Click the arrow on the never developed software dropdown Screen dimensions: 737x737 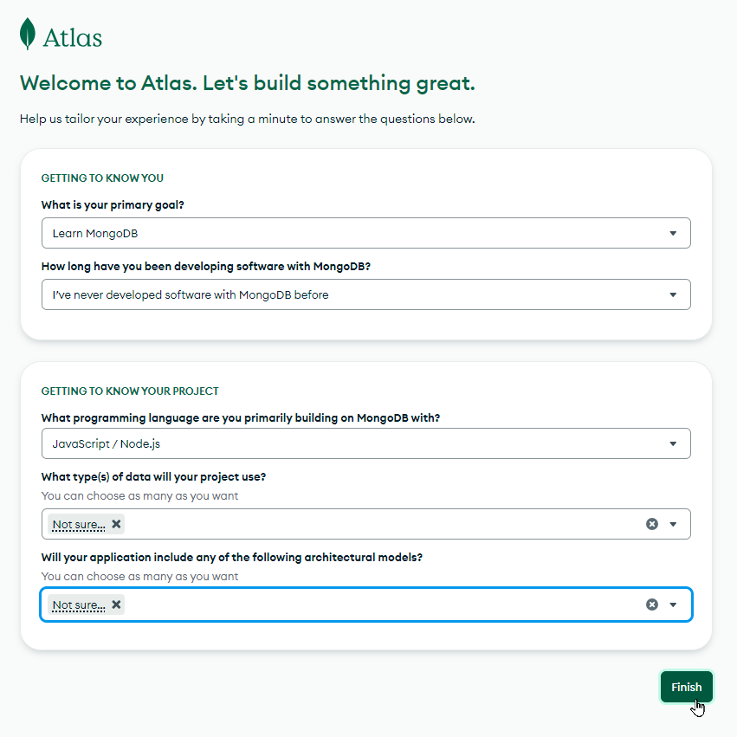[673, 294]
